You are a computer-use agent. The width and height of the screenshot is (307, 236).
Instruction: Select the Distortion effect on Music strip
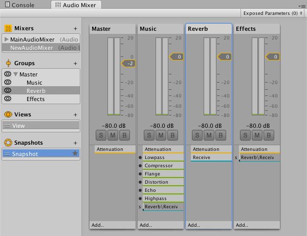click(x=163, y=183)
